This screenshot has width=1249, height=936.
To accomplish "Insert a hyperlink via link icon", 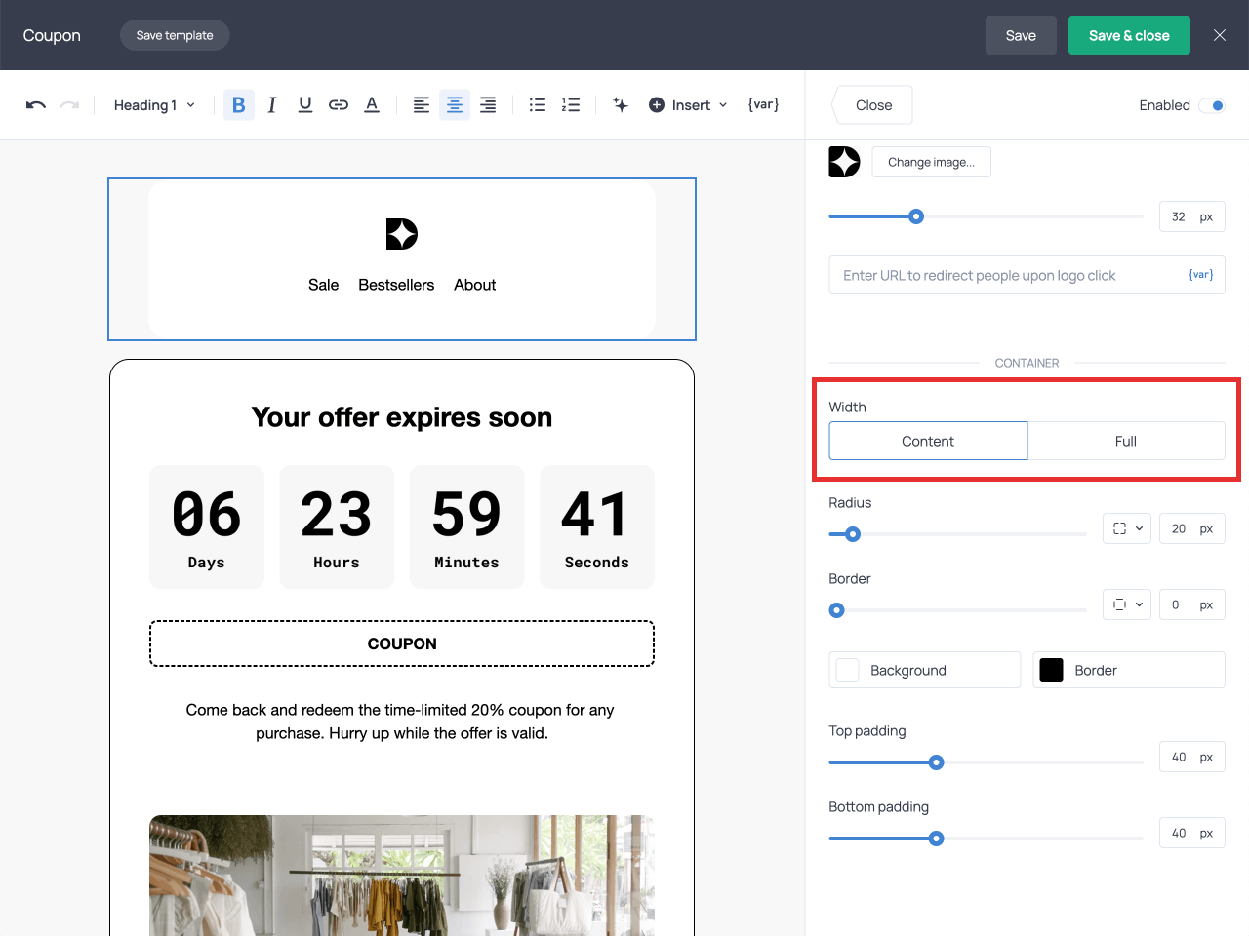I will point(339,105).
